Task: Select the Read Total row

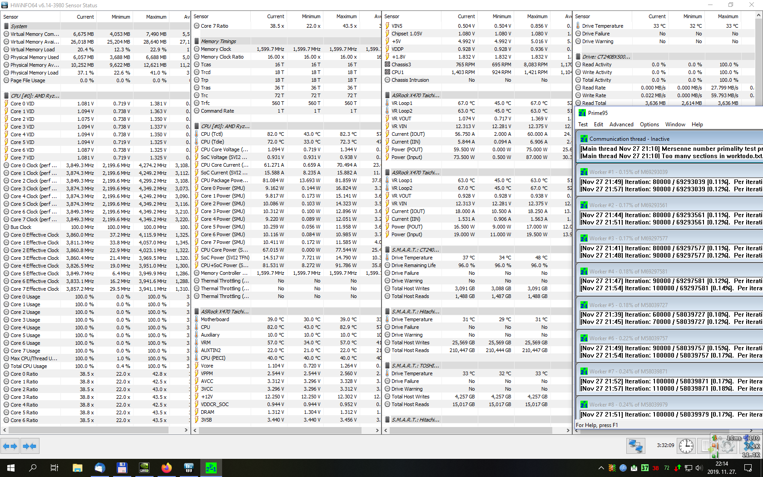Action: point(664,103)
